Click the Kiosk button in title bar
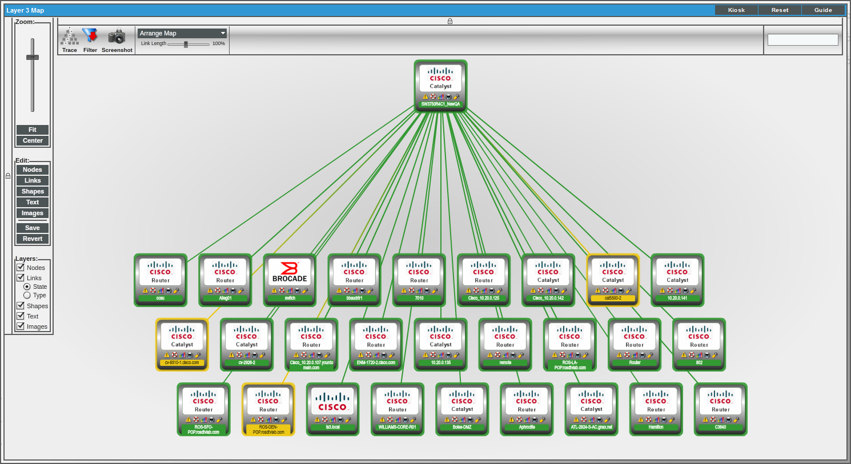851x464 pixels. [x=736, y=10]
